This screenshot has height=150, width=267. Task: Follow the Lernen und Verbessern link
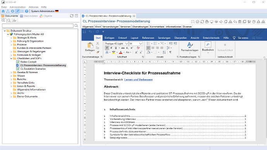click(139, 80)
